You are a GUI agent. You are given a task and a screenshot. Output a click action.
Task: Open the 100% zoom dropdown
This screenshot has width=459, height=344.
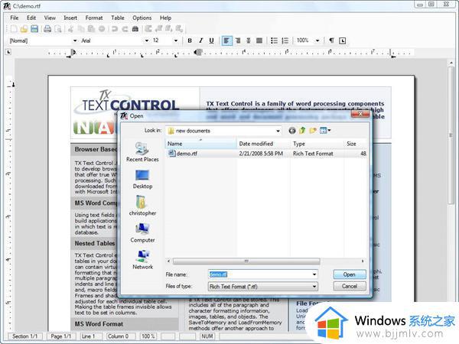click(x=317, y=41)
